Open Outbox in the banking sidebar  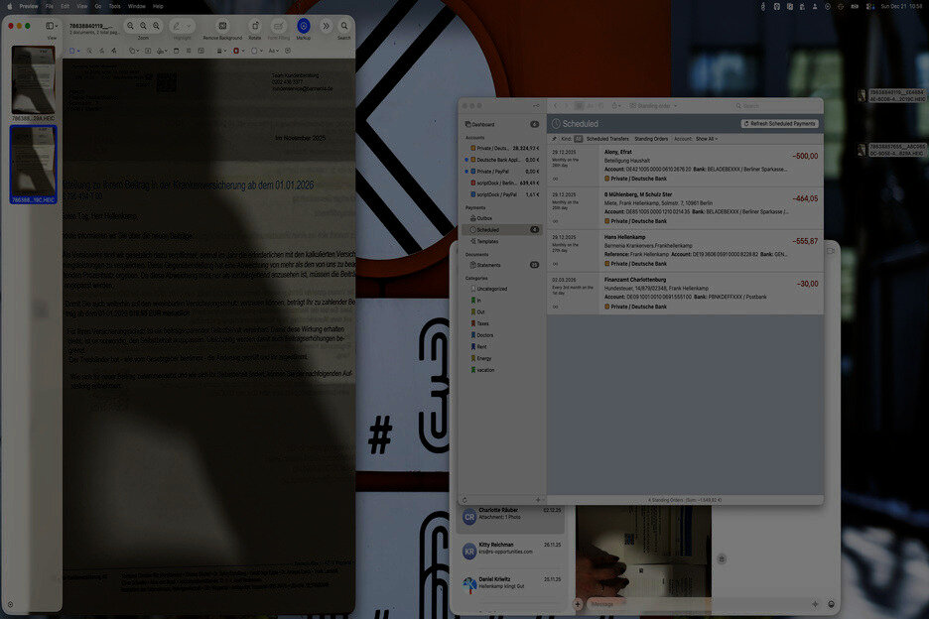coord(485,217)
